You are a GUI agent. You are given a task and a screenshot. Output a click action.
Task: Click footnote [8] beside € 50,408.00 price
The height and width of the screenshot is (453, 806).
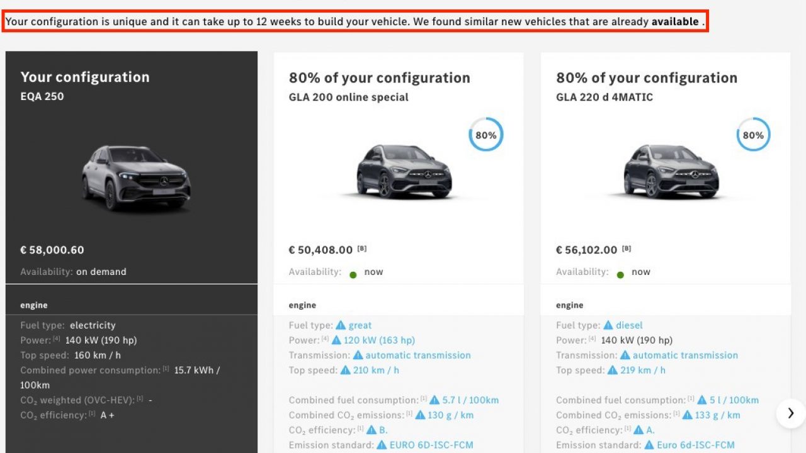(362, 249)
